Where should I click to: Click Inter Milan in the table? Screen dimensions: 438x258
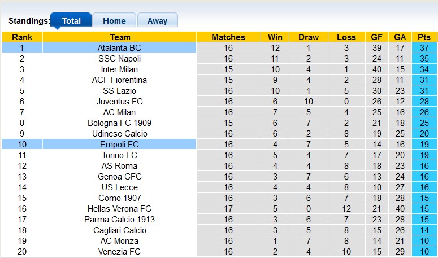click(119, 69)
